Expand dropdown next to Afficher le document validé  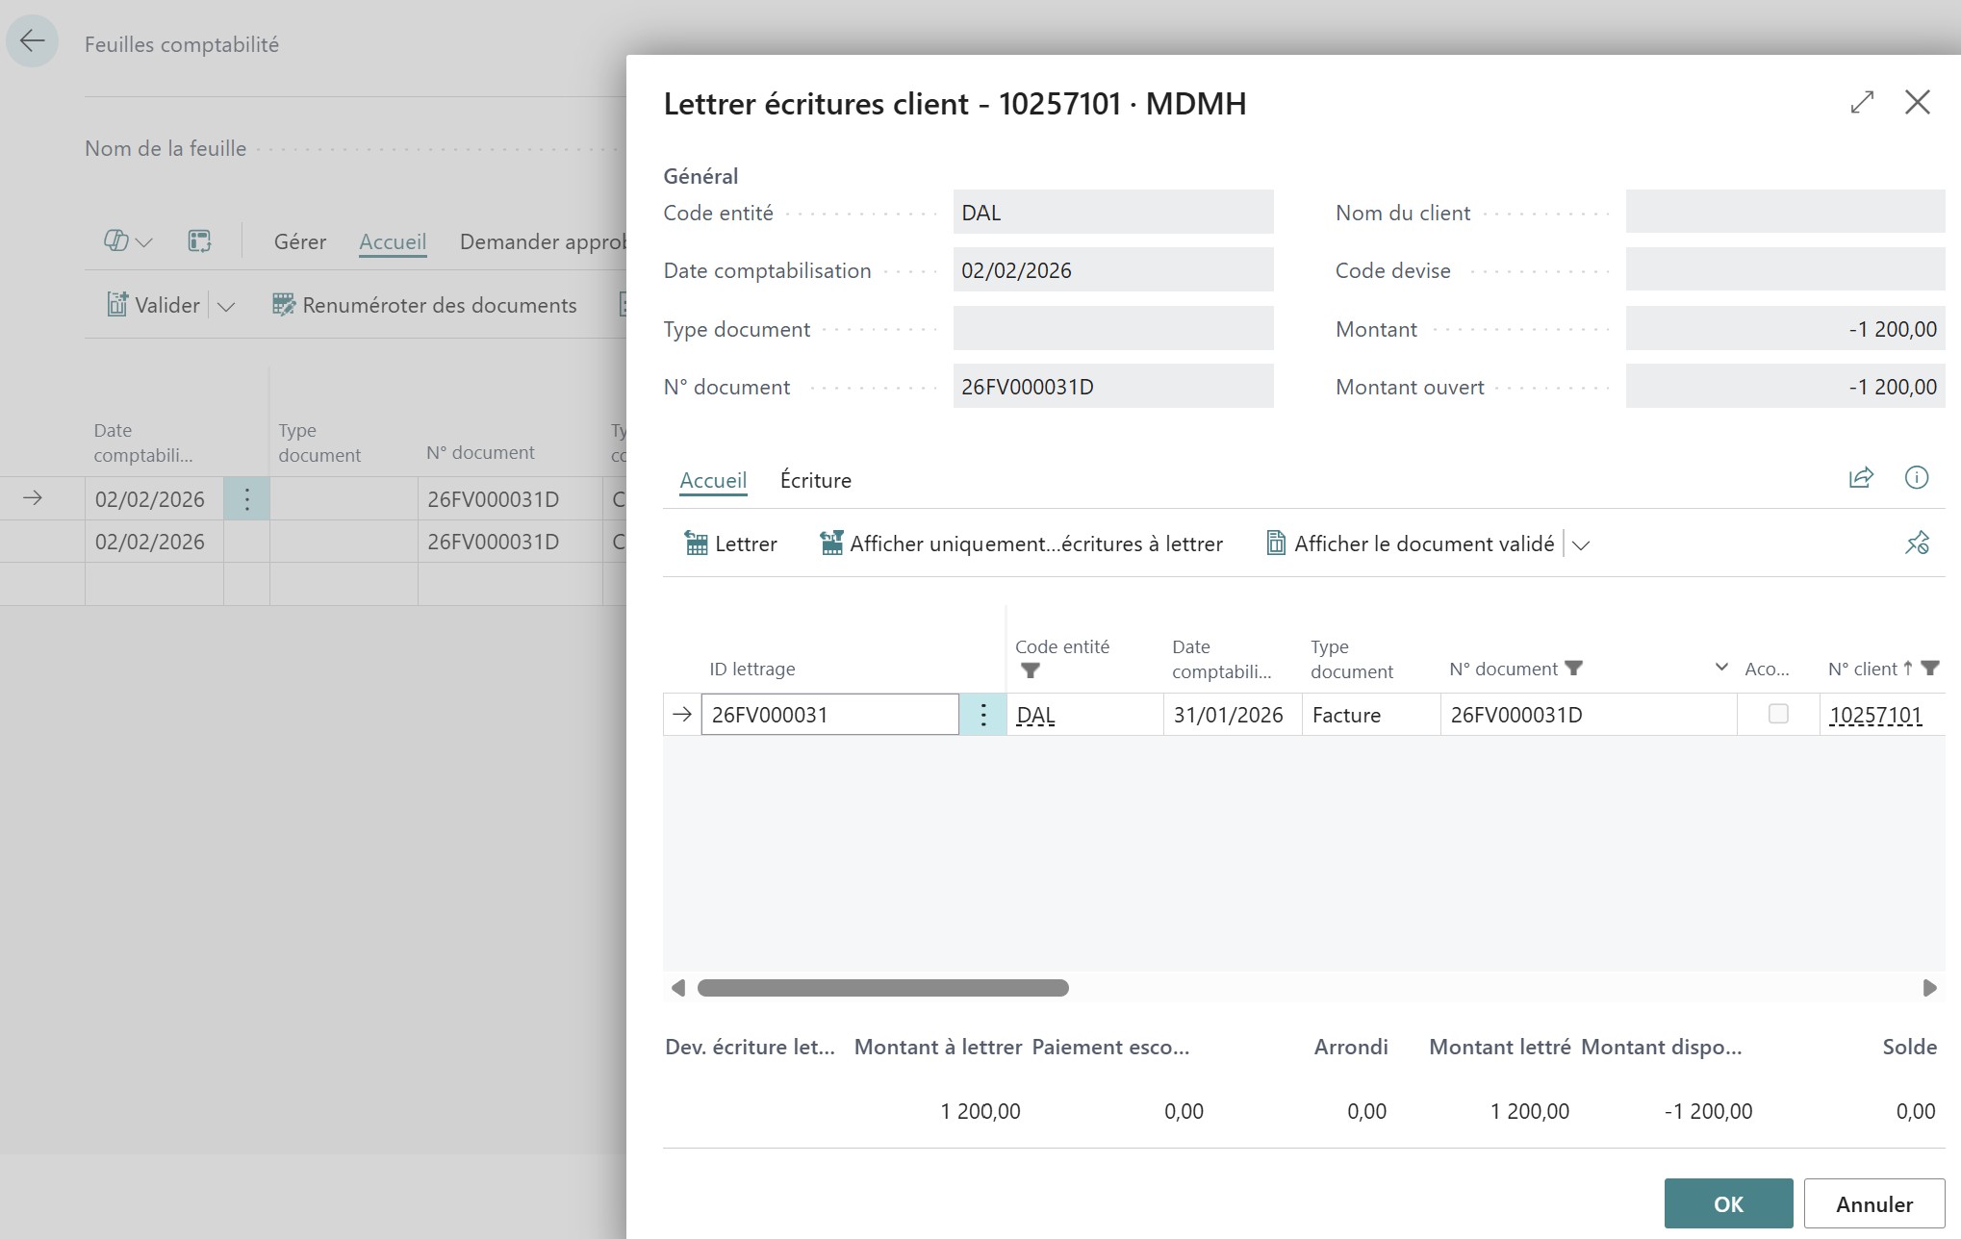1580,544
